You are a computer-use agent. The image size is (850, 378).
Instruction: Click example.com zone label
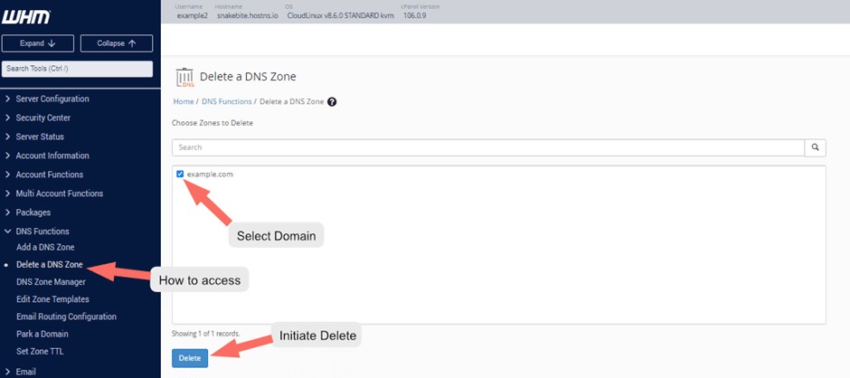[210, 175]
